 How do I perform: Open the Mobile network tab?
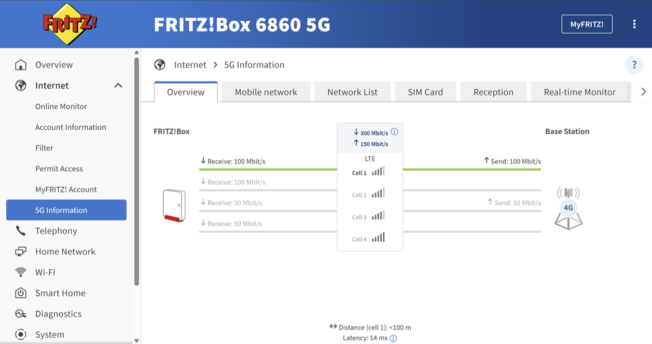pyautogui.click(x=266, y=91)
